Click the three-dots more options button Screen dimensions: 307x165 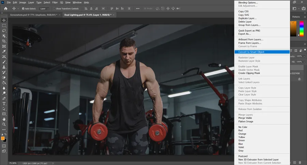(x=4, y=129)
